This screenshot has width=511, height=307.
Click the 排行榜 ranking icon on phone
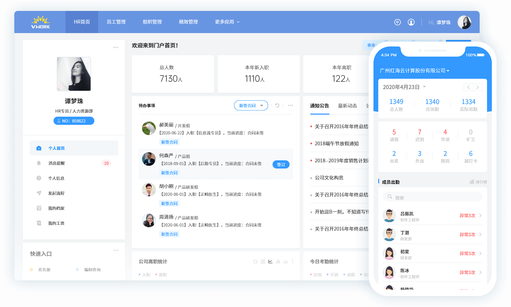(x=472, y=182)
